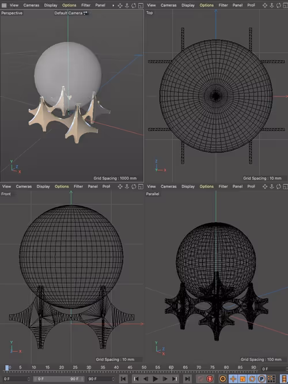Toggle the Position keyframe channel button
Image resolution: width=288 pixels, height=384 pixels.
(233, 379)
